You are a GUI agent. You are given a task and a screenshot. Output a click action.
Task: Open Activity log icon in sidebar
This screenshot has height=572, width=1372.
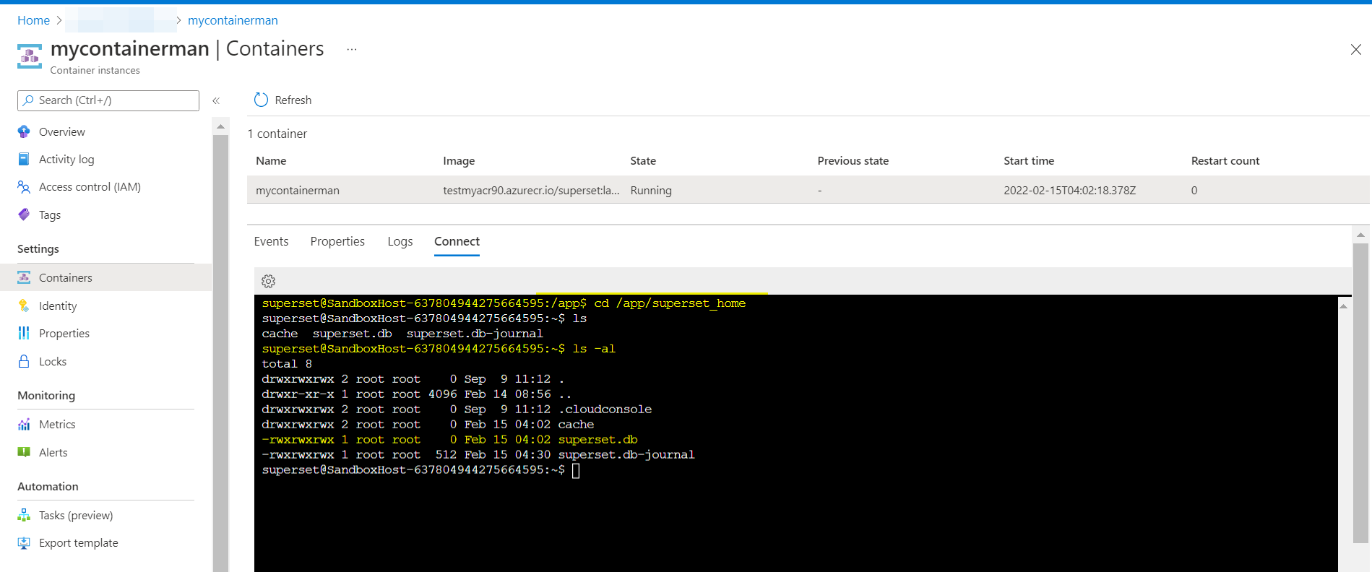[24, 159]
